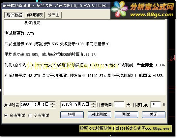The image size is (177, 138).
Task: Click the 信号成功率测试 title bar
Action: pos(55,5)
